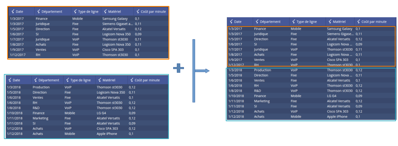Screen dimensions: 398x146
Task: Select the Marketing cell in the 2018 source table
Action: (41, 118)
